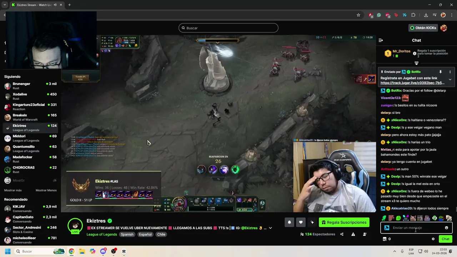Follow the channel with the heart button

[x=301, y=222]
